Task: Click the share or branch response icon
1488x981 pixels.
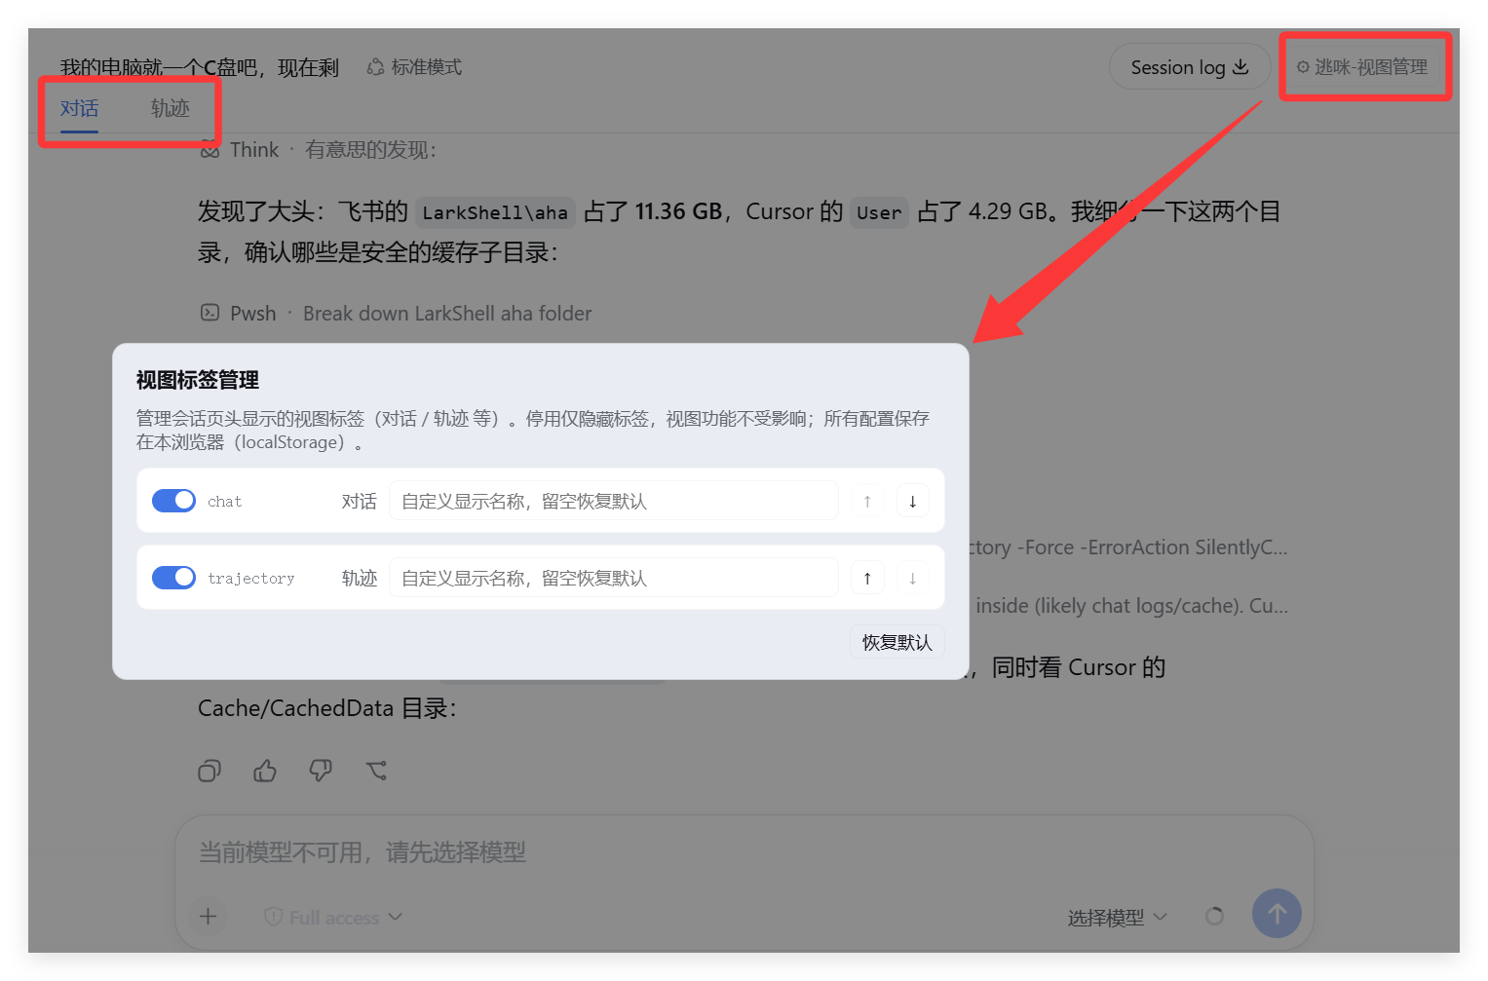Action: pos(376,772)
